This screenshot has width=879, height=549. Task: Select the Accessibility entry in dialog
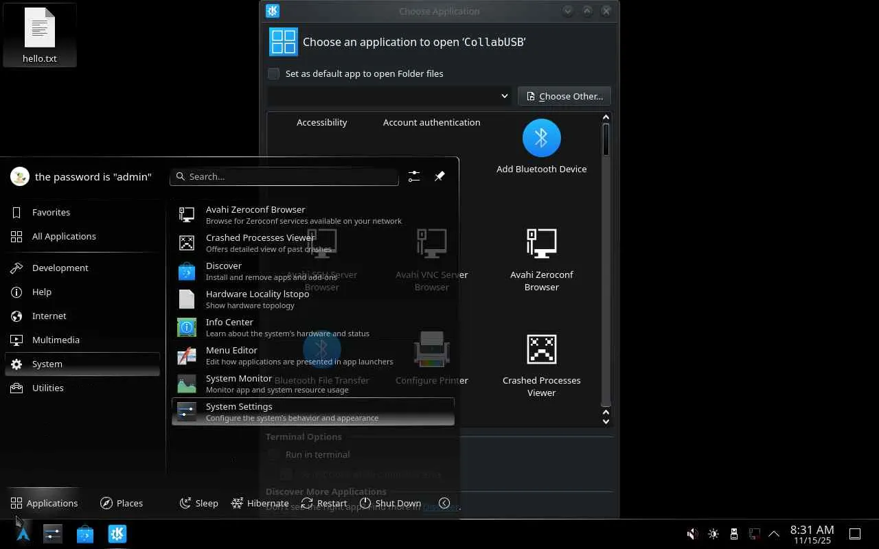pyautogui.click(x=322, y=122)
